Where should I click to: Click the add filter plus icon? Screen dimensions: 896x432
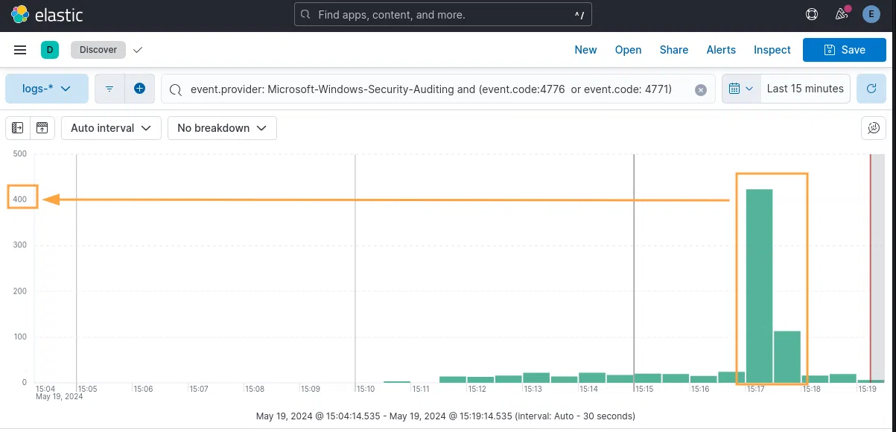coord(139,89)
